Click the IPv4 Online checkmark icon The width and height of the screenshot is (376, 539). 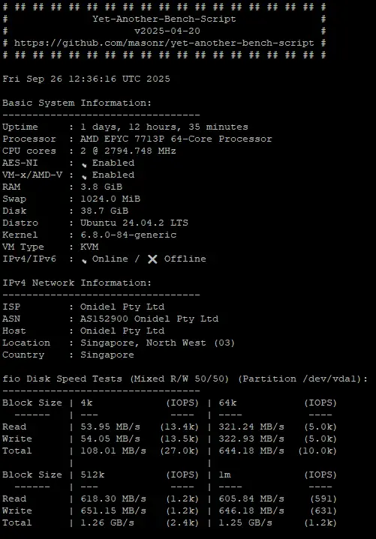point(84,261)
